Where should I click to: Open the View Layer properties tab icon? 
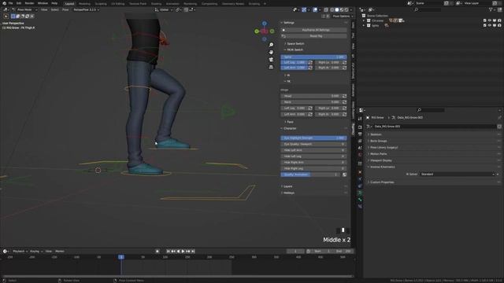(x=360, y=141)
